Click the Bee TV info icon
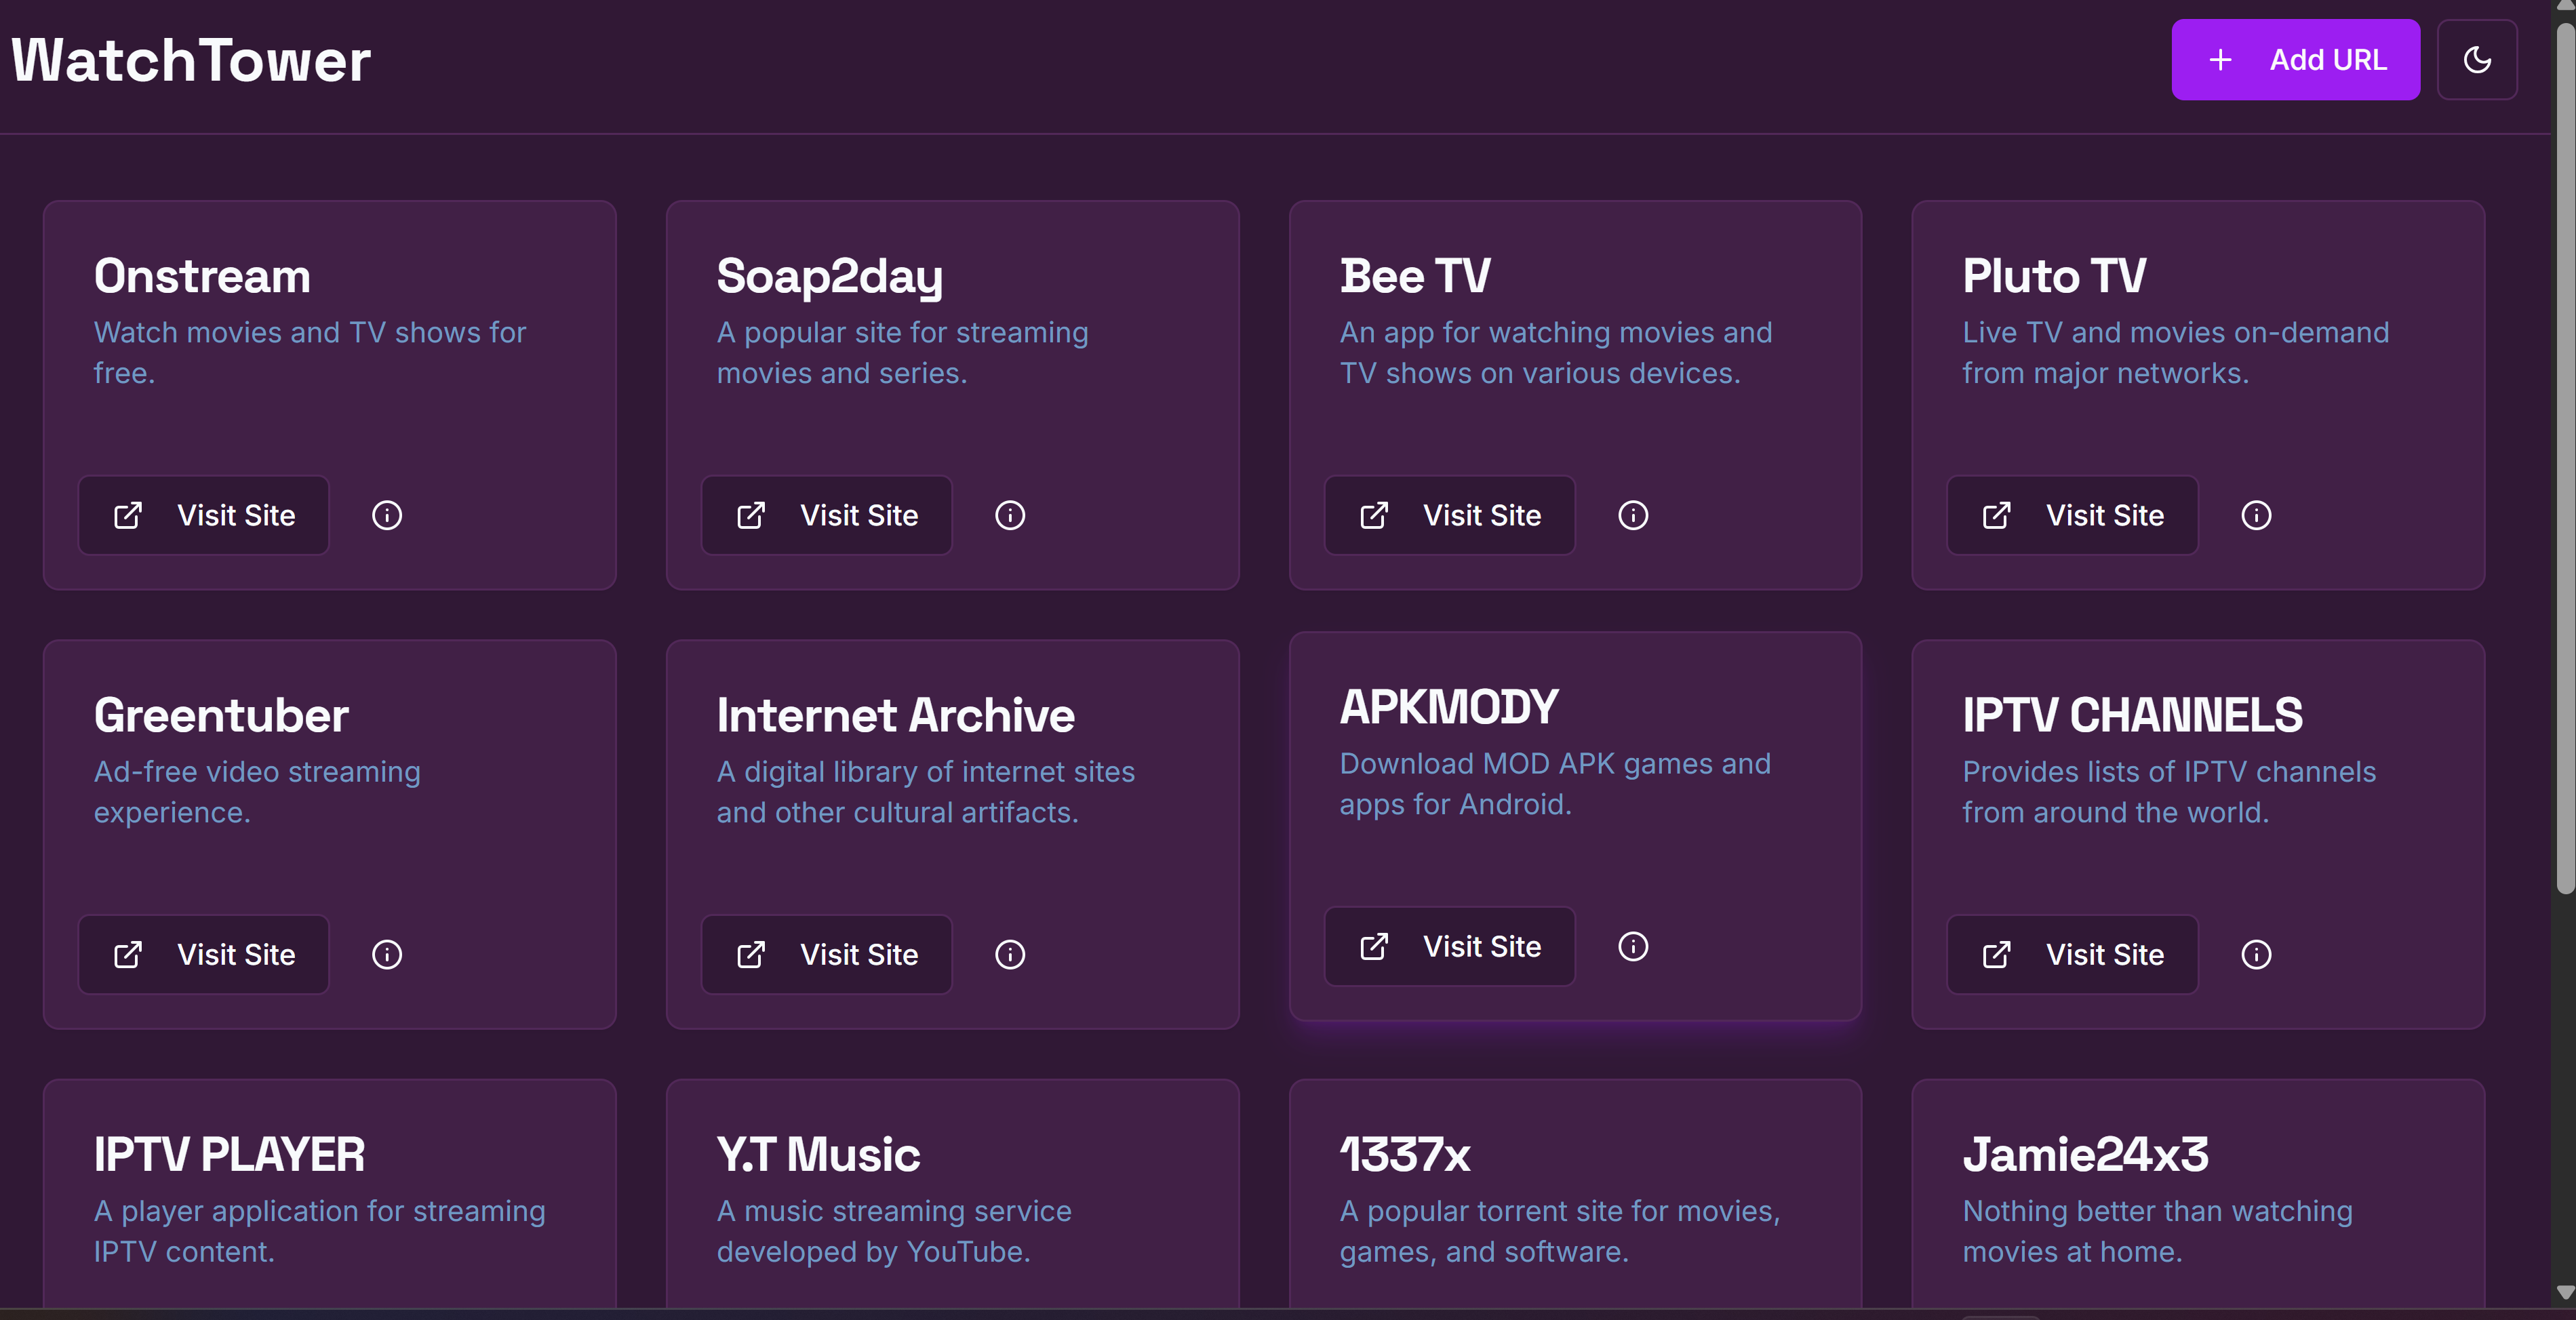Image resolution: width=2576 pixels, height=1320 pixels. point(1633,515)
